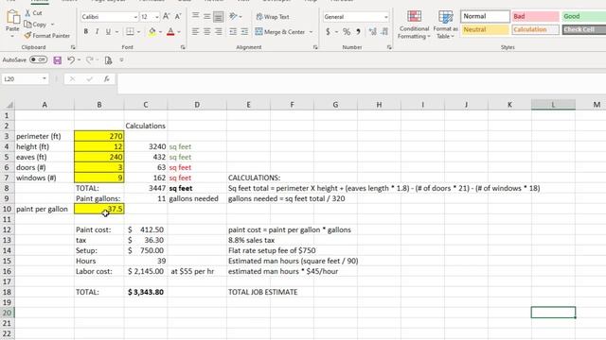Open the Name Box dropdown arrow
This screenshot has width=606, height=340.
45,79
